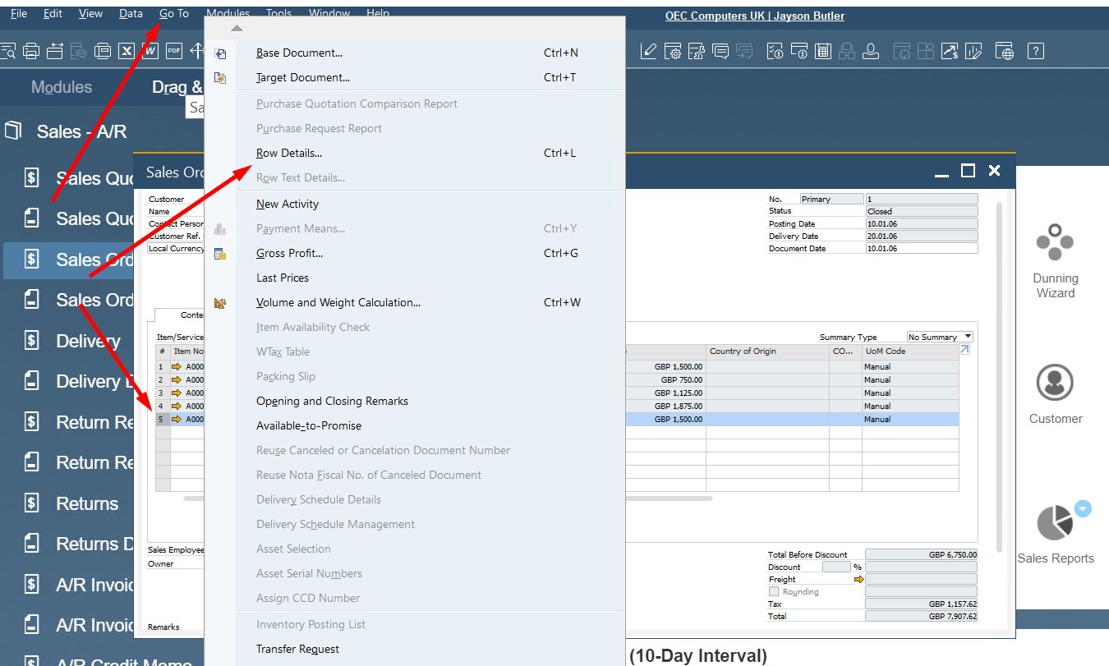Export the document to Microsoft Excel
1109x666 pixels.
[126, 50]
